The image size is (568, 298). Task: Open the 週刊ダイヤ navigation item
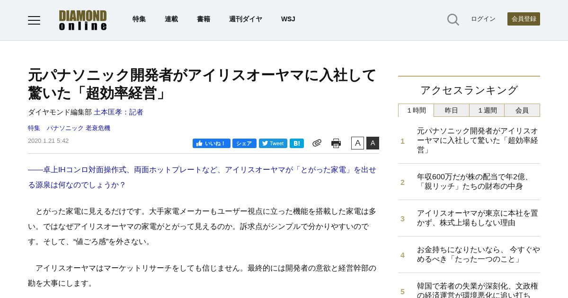pyautogui.click(x=246, y=19)
